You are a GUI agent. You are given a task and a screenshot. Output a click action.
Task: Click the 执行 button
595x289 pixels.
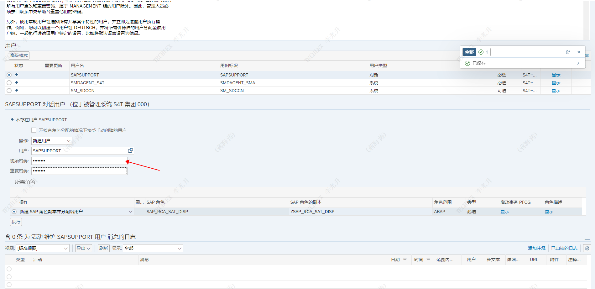pos(16,222)
